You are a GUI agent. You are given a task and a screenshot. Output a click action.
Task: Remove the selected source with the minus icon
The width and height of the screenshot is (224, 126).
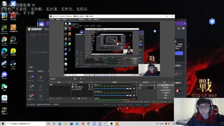[x=76, y=99]
